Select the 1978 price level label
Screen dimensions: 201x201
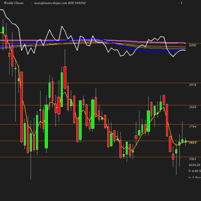(193, 85)
